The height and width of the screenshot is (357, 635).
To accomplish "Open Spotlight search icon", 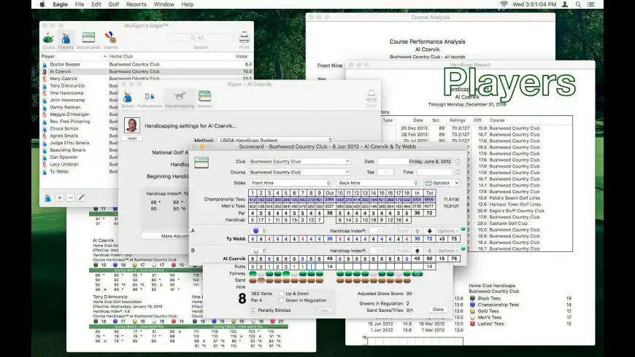I will point(578,4).
